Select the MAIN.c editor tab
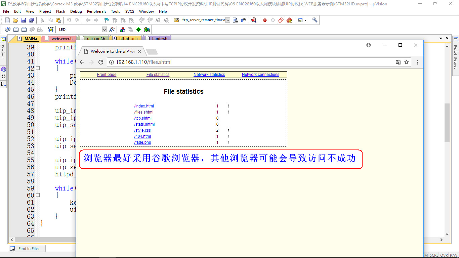 (28, 39)
